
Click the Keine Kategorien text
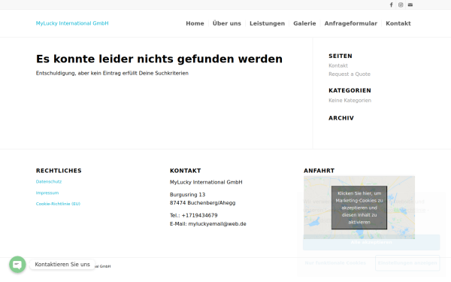(350, 101)
